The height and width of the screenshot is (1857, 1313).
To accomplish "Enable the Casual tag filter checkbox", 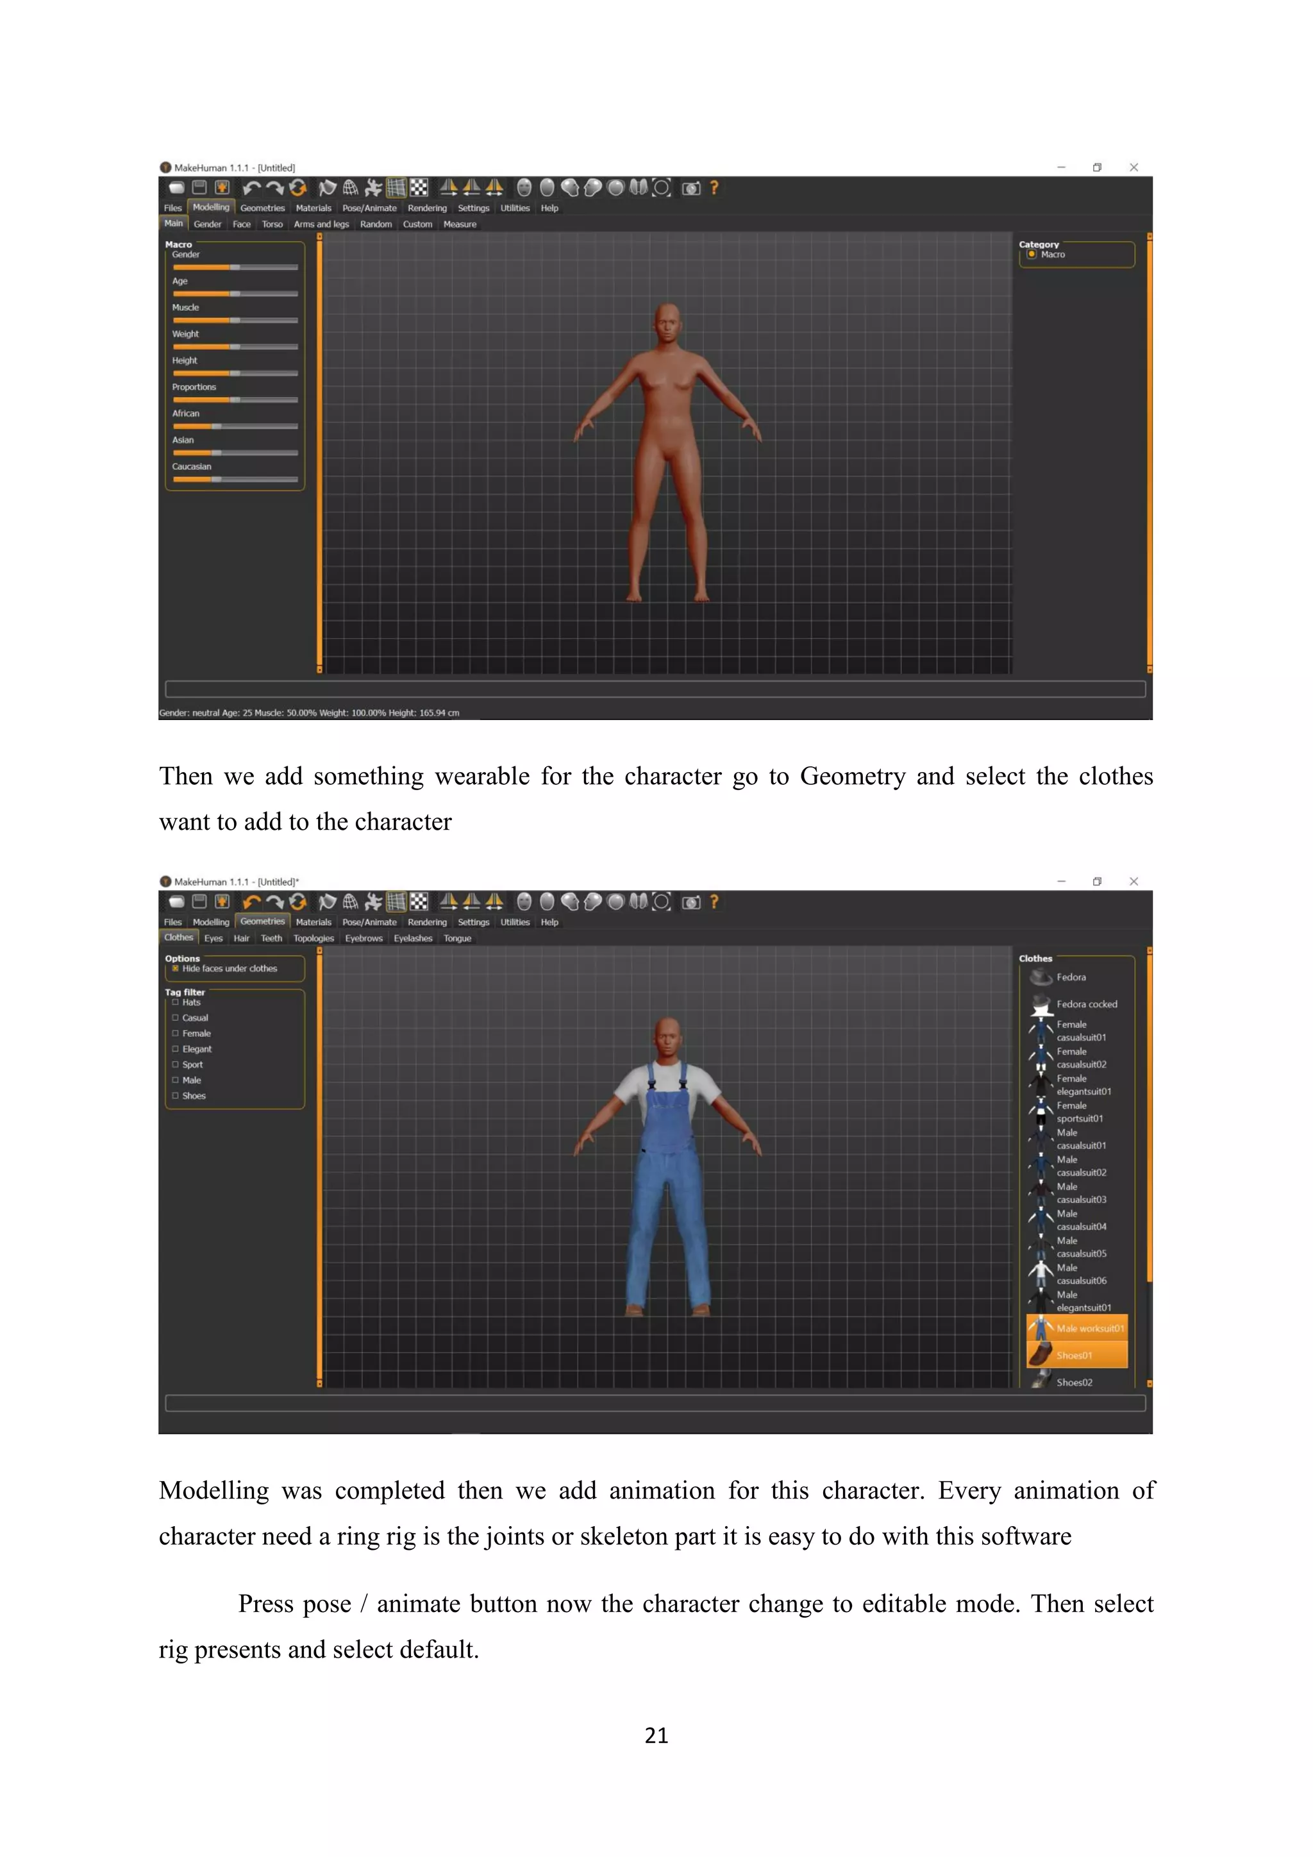I will click(176, 1018).
